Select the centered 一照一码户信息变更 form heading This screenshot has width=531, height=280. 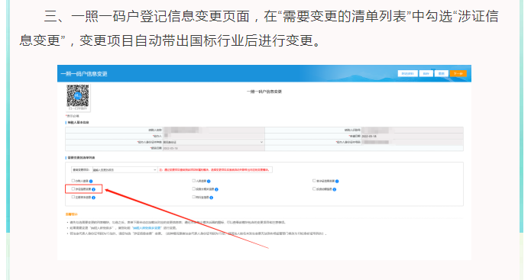click(x=264, y=92)
